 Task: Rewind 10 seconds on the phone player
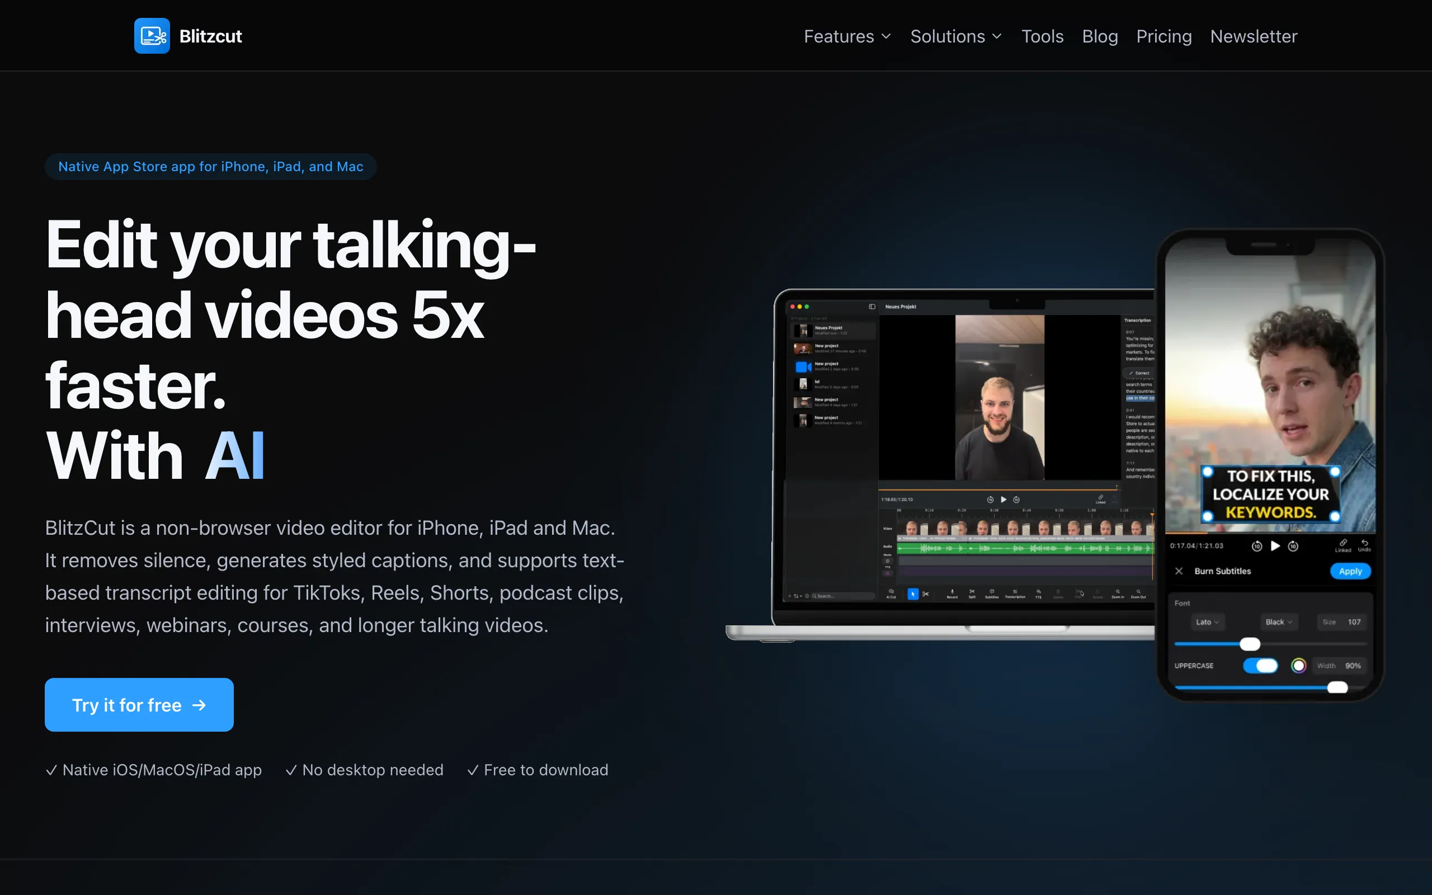point(1257,546)
